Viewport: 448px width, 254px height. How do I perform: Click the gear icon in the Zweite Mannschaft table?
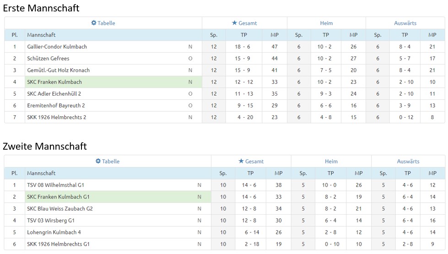(98, 161)
